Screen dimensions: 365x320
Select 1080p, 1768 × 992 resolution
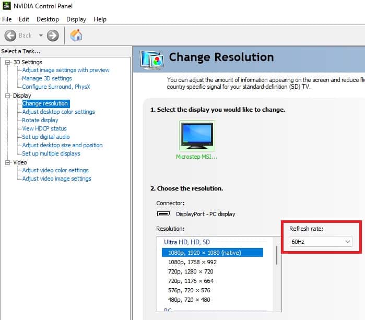pos(192,262)
